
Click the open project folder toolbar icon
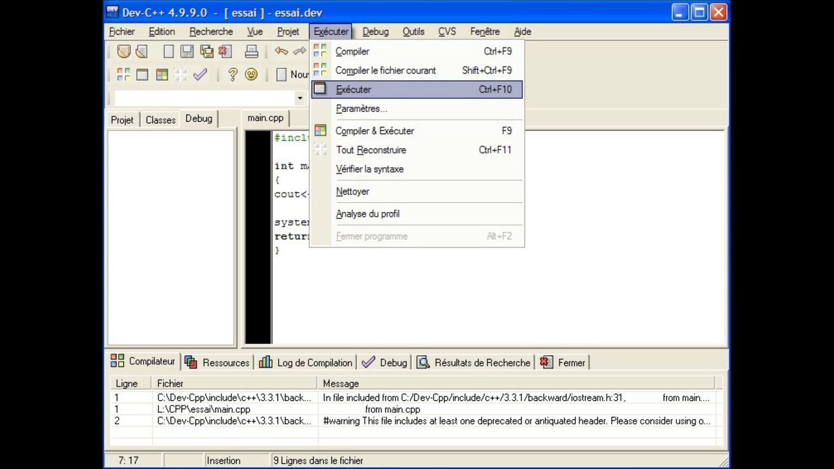pyautogui.click(x=123, y=51)
